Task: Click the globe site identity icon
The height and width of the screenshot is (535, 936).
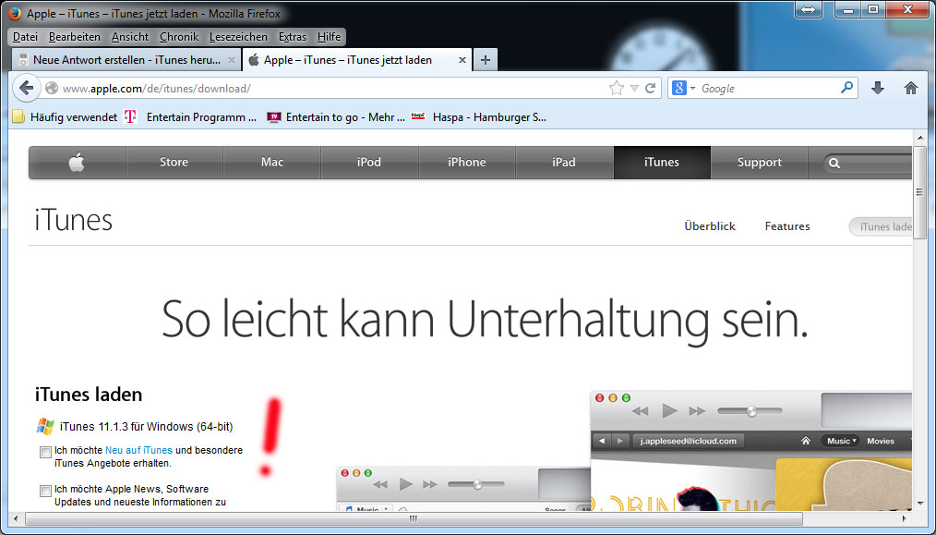Action: tap(52, 89)
